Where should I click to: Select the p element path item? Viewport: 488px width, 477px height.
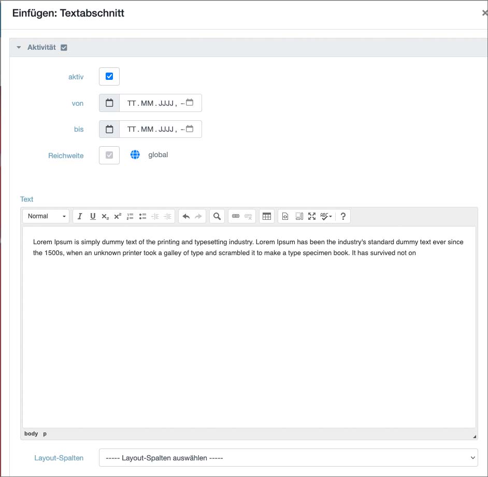45,433
